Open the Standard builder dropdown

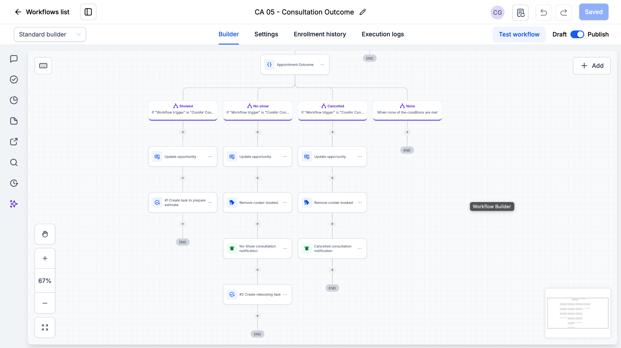click(x=50, y=34)
